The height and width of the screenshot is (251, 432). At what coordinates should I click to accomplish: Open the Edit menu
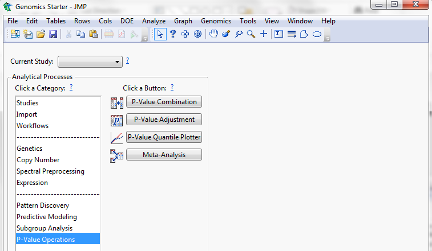32,21
